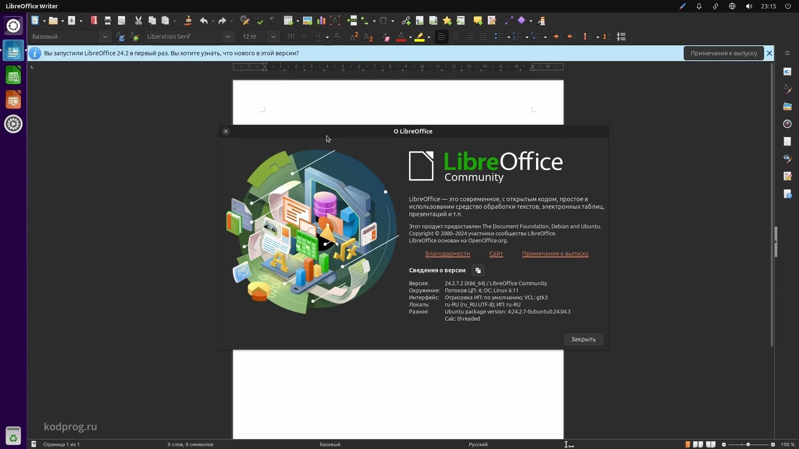Insert special character omega symbol
The height and width of the screenshot is (449, 799).
click(383, 20)
